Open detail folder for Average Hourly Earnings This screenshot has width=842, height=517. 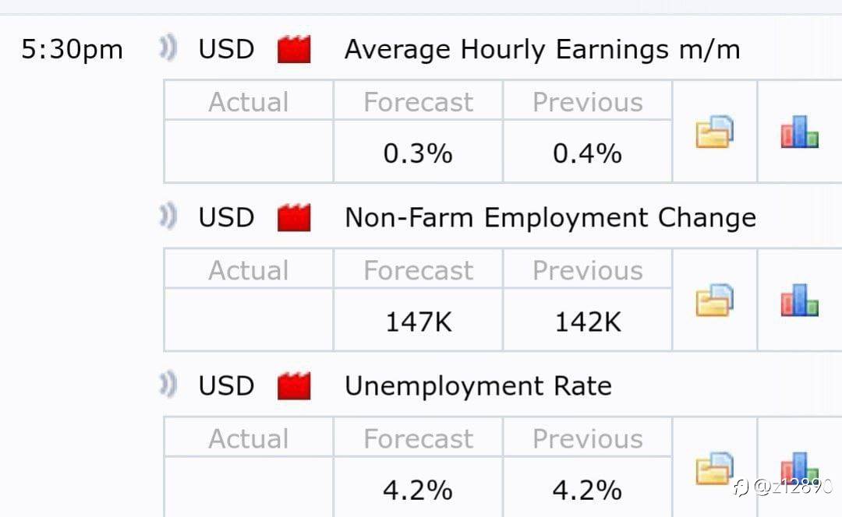714,132
